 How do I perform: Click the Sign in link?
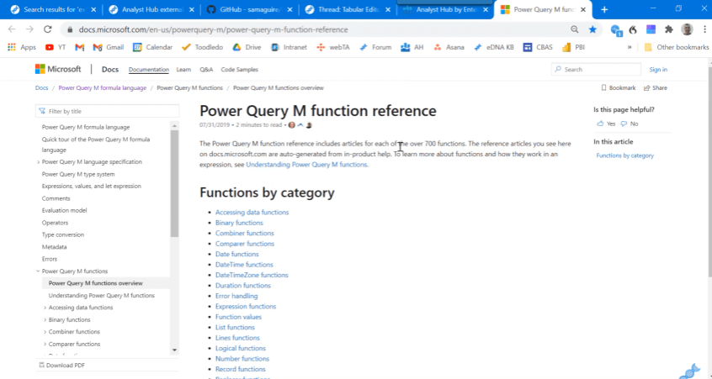tap(658, 70)
